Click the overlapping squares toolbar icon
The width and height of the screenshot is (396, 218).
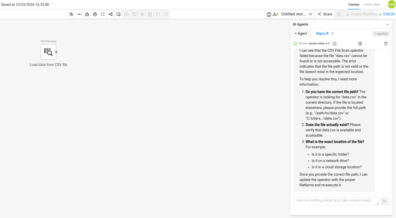tap(71, 14)
